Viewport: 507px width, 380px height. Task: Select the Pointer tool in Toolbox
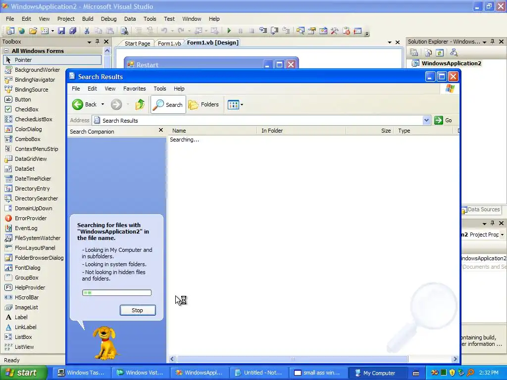pos(52,60)
